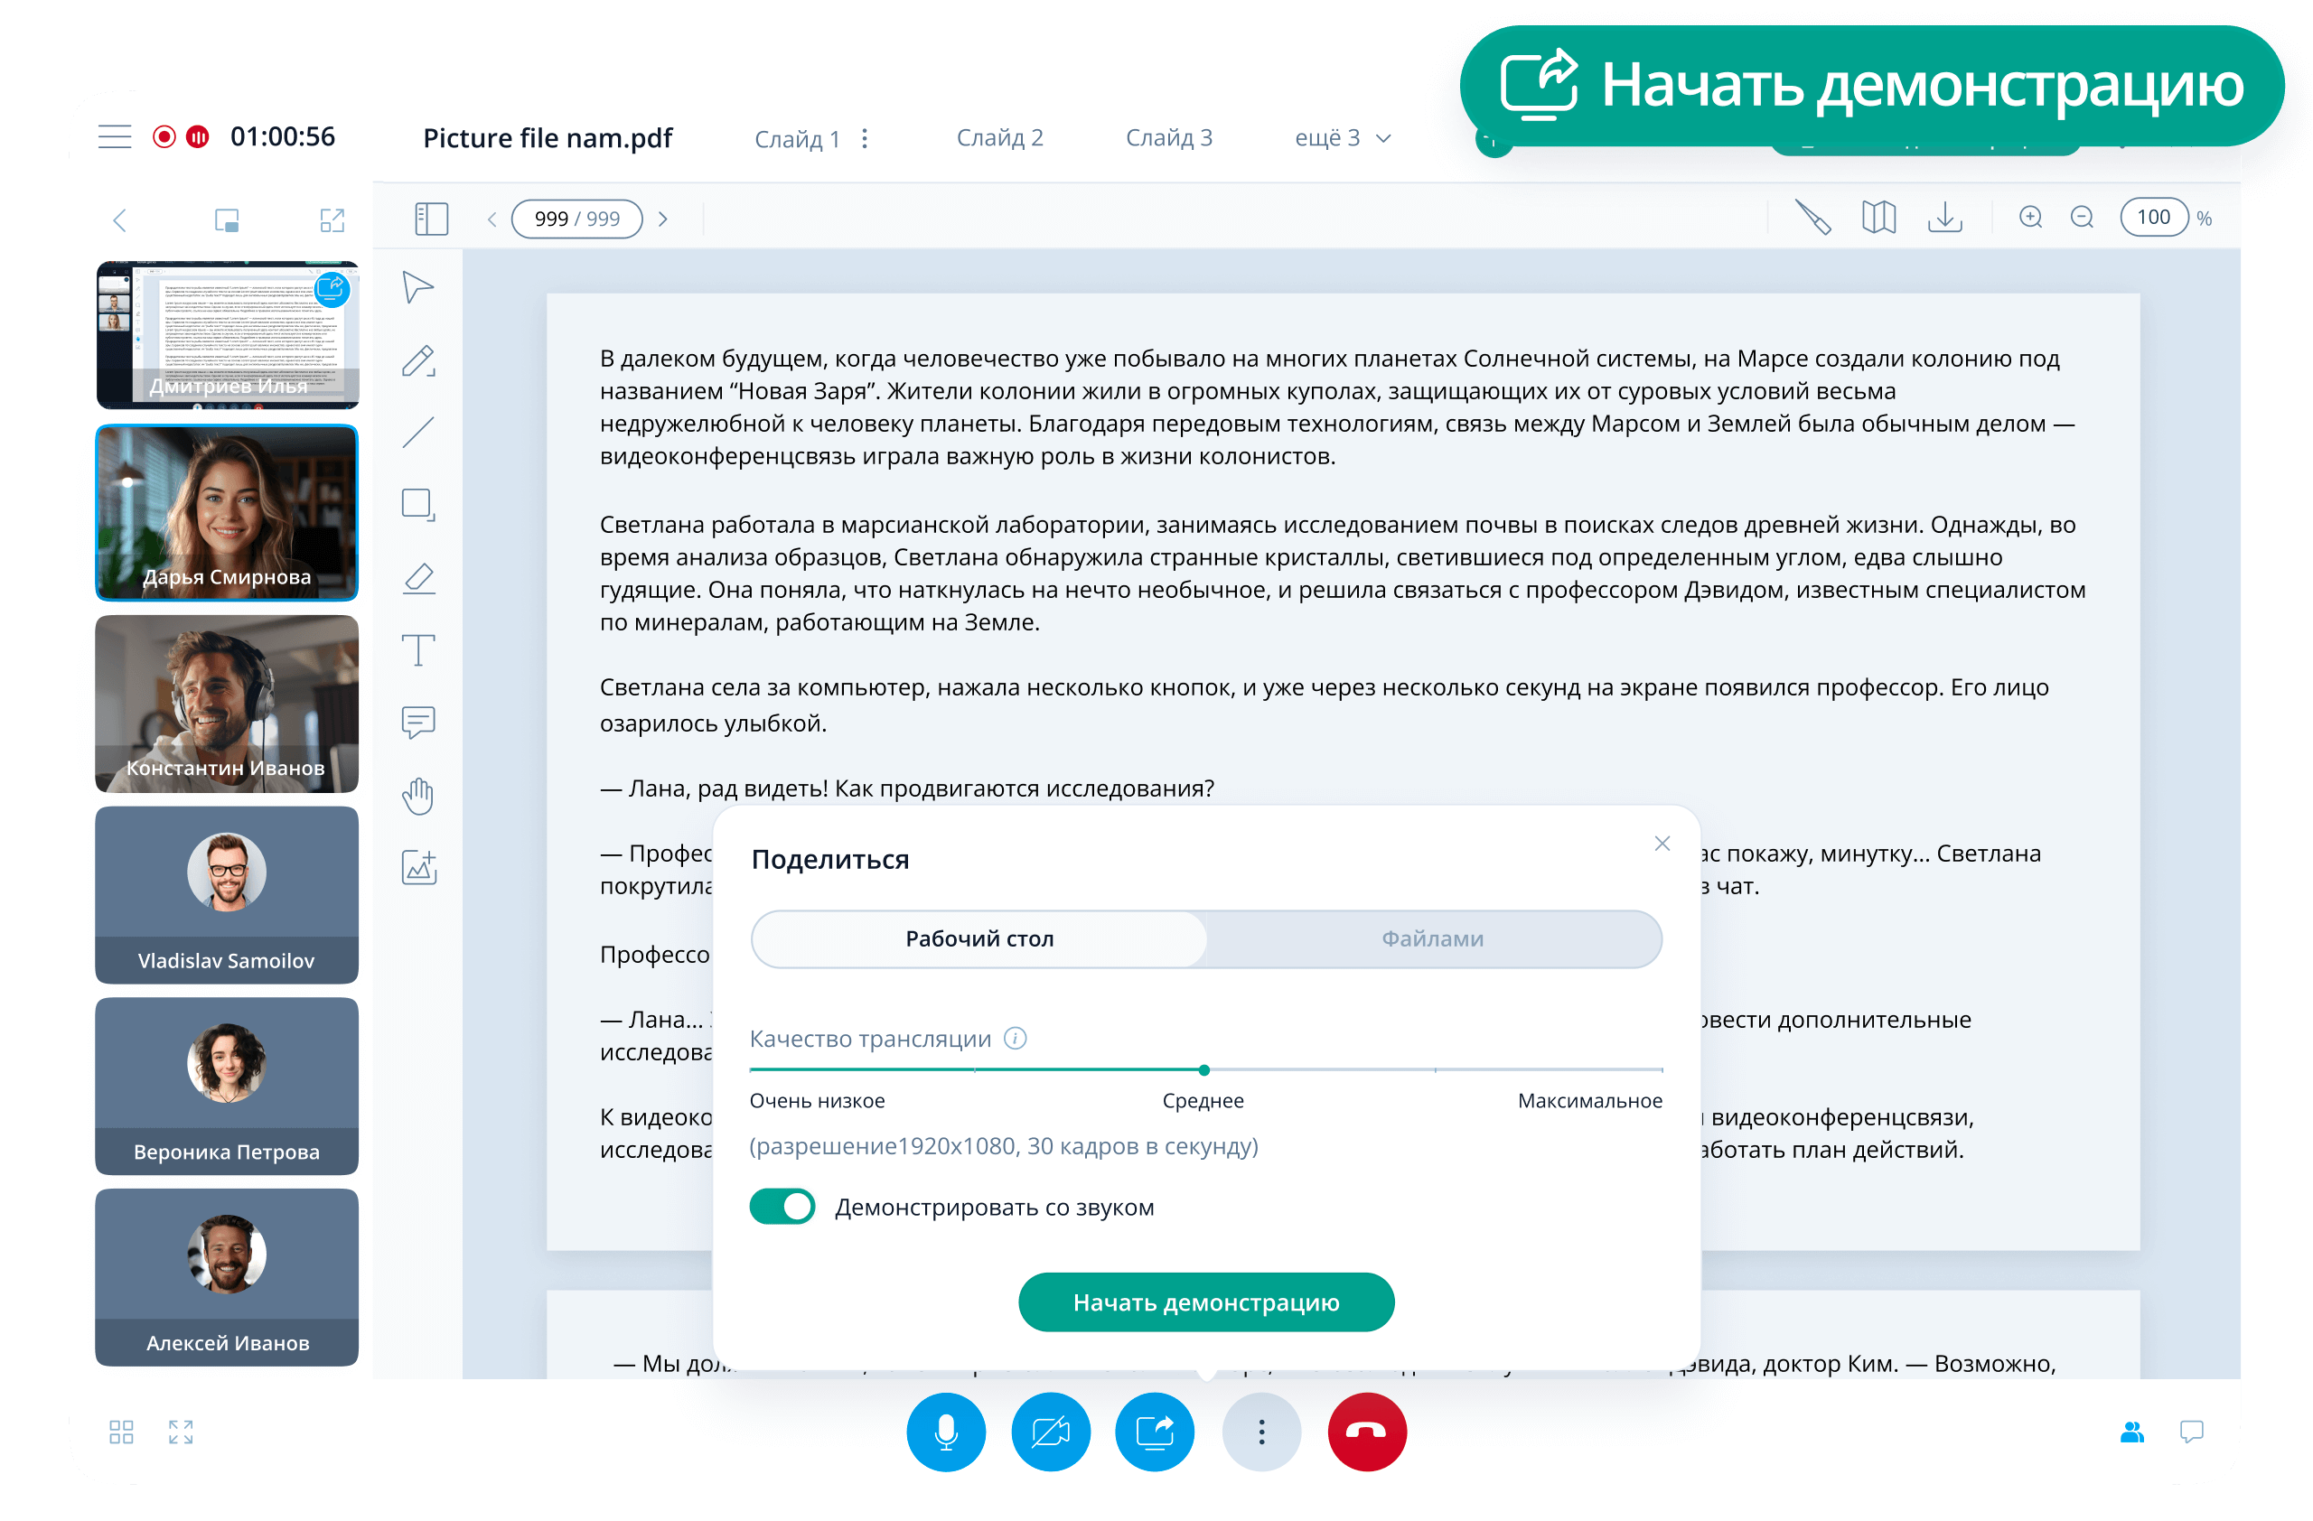End the call with red hang-up button

(x=1366, y=1432)
